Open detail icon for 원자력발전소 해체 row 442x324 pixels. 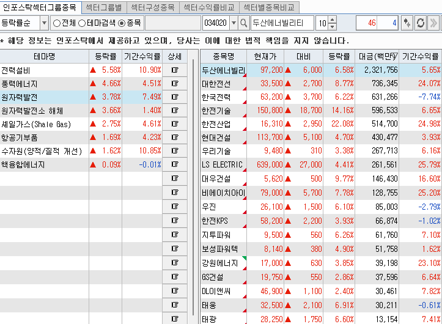175,111
